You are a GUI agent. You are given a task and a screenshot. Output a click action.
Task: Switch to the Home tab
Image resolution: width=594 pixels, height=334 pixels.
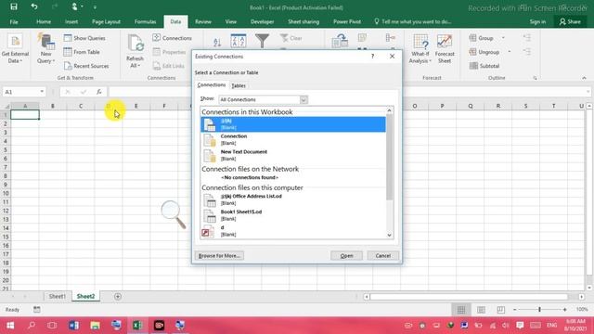pyautogui.click(x=44, y=21)
